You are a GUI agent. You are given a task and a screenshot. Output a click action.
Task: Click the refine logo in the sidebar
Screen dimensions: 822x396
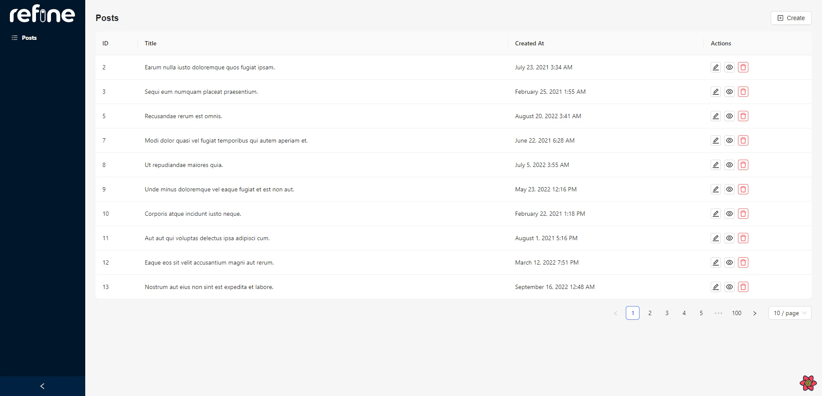[42, 13]
